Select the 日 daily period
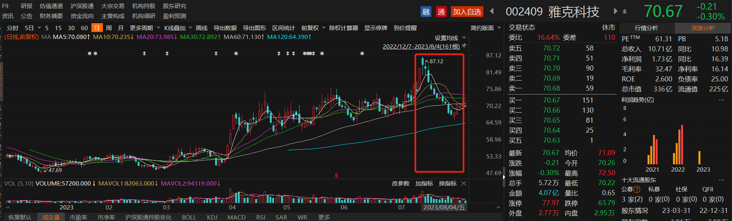732x221 pixels. (97, 28)
